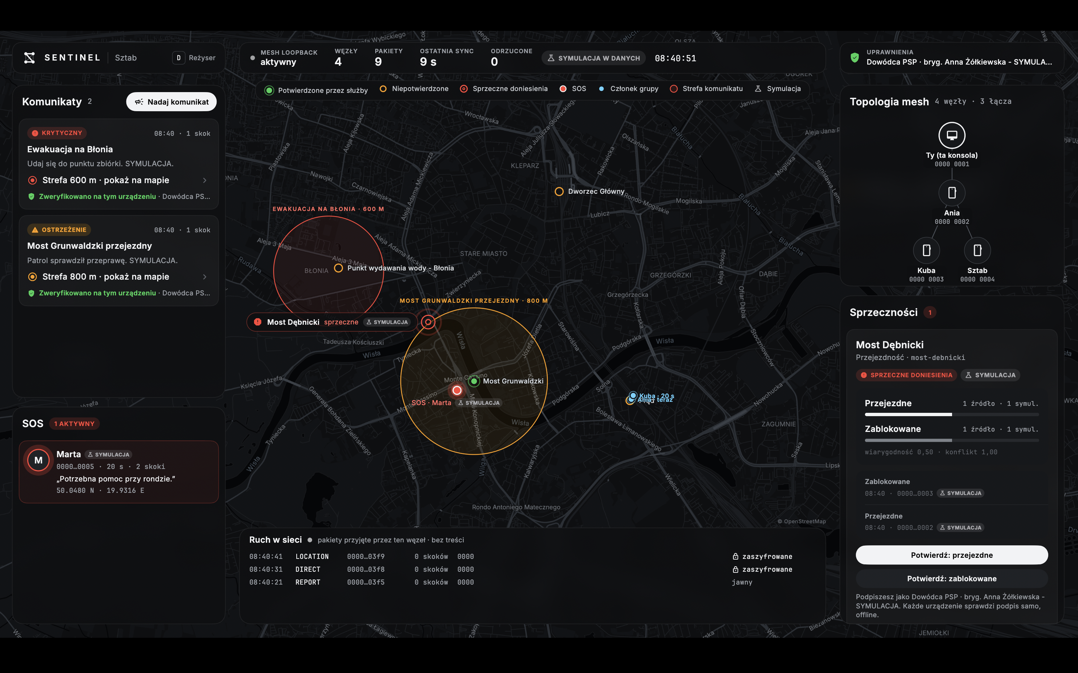Click the Punkt wydawania wody marker
Viewport: 1078px width, 673px height.
click(338, 268)
